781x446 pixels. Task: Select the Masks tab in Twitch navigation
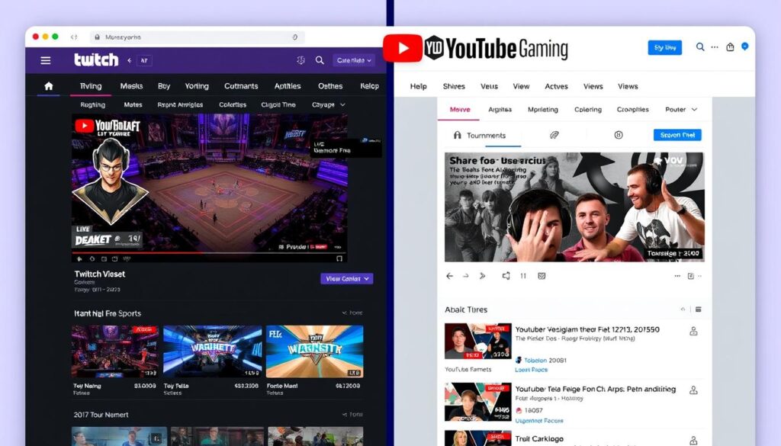[x=131, y=86]
